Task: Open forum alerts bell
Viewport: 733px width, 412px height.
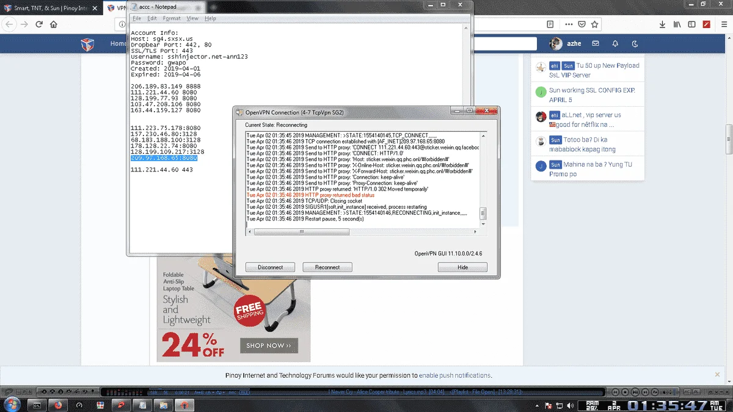Action: pos(615,43)
